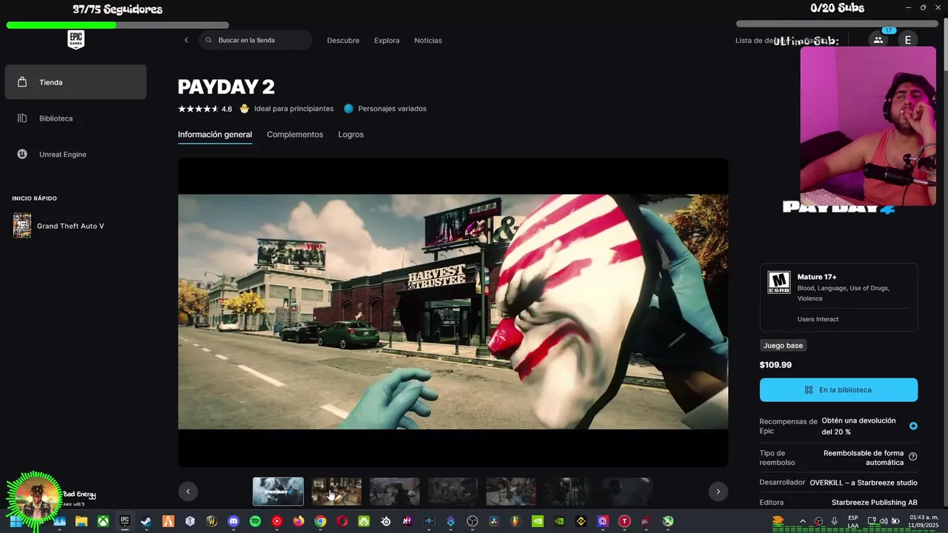Open the Explora store page
The image size is (948, 533).
click(387, 41)
